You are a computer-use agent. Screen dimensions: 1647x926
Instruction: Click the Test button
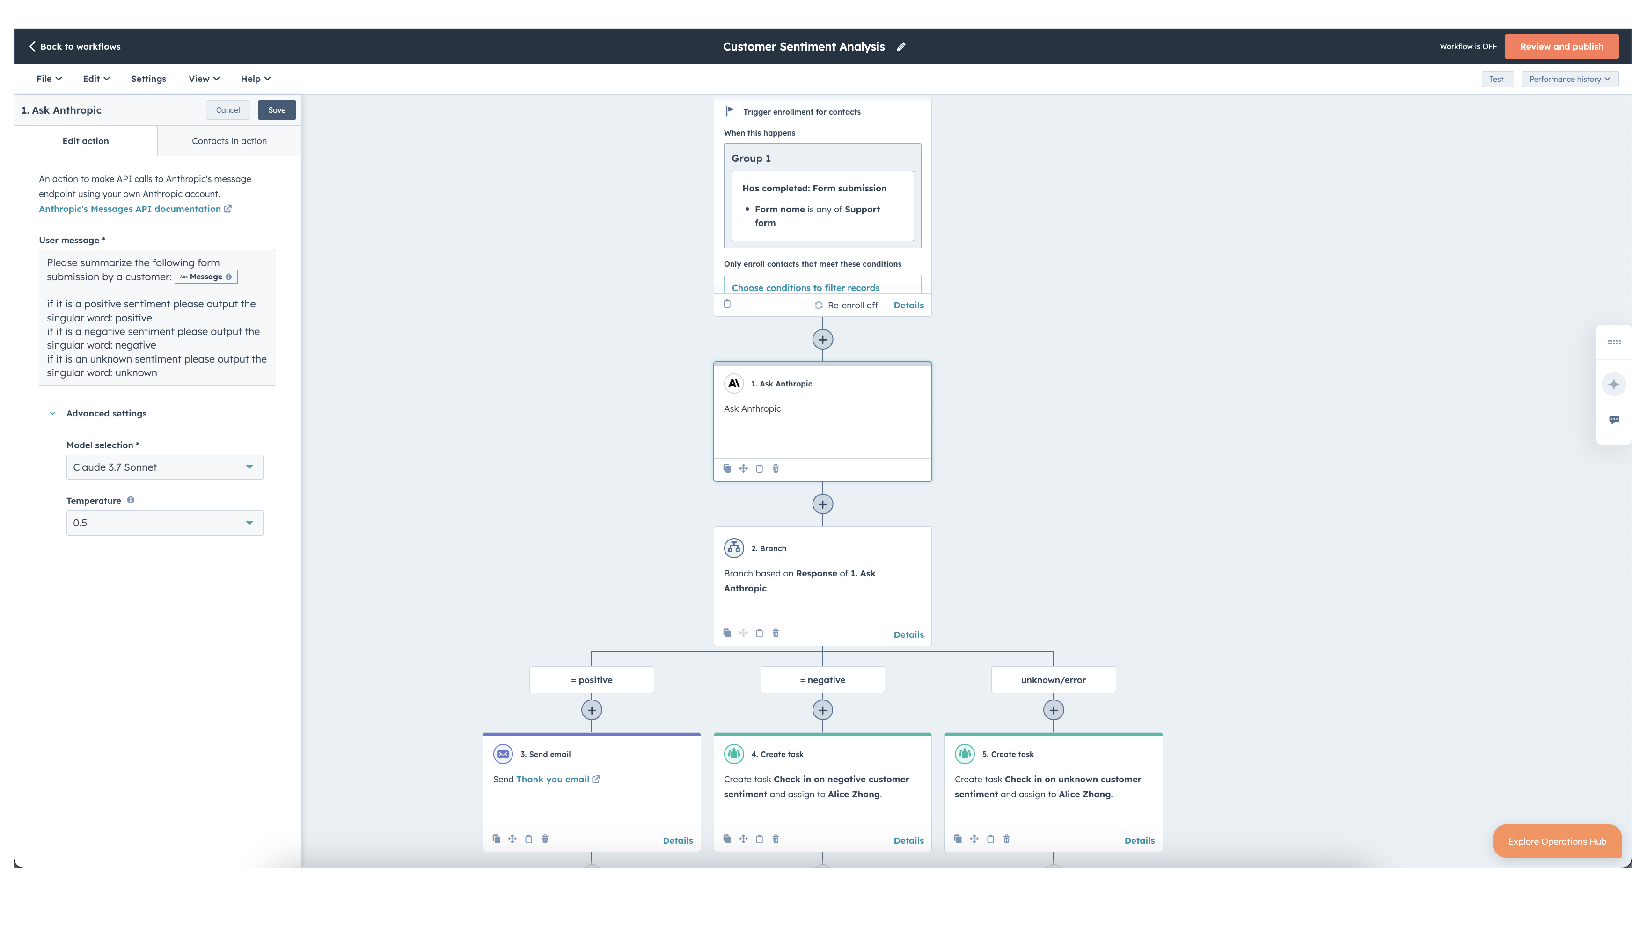pos(1497,79)
